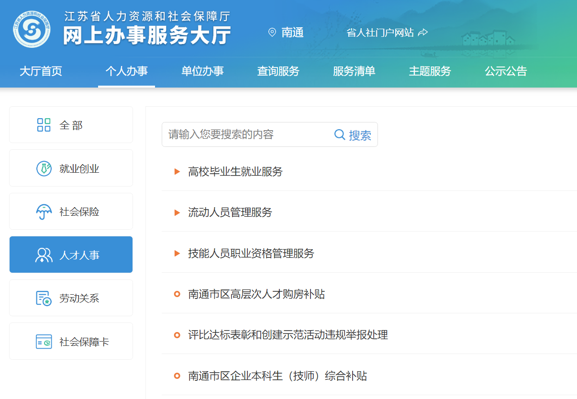The image size is (577, 399).
Task: Click the magnifier search icon
Action: (x=340, y=134)
